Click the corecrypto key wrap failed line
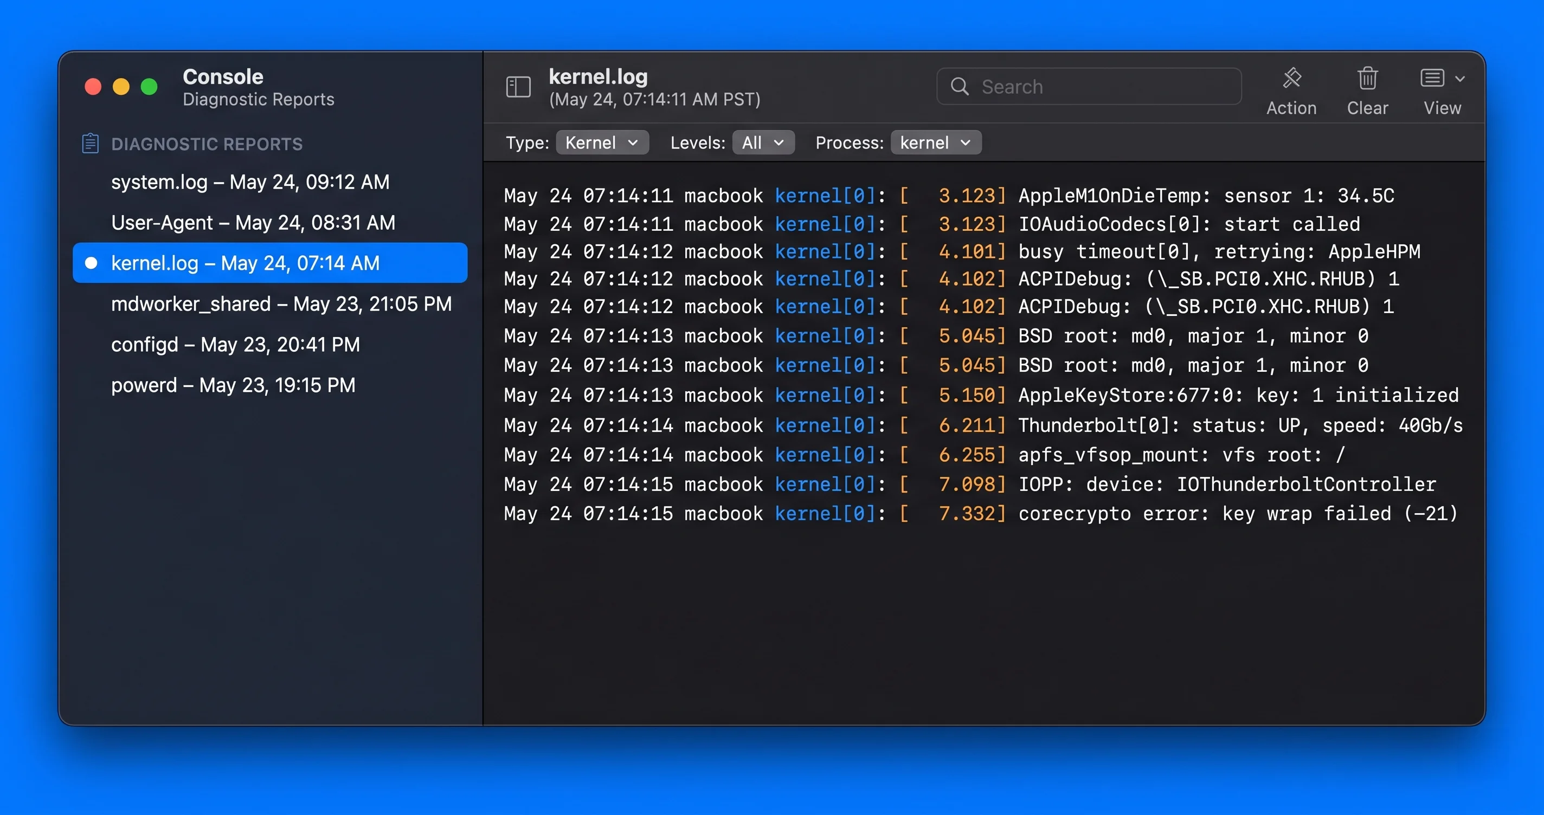This screenshot has width=1544, height=815. 981,514
